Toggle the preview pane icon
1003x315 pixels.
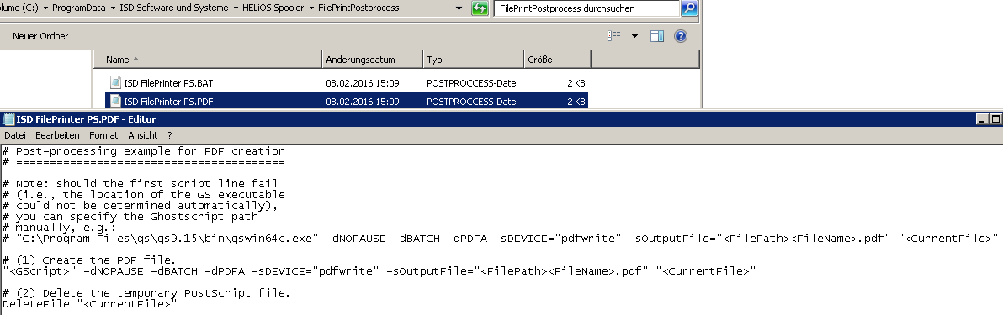(657, 36)
